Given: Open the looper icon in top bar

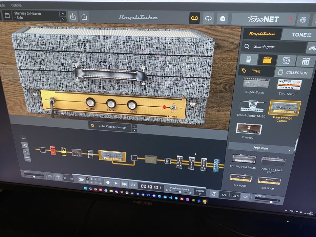Looking at the screenshot, I should pos(208,18).
